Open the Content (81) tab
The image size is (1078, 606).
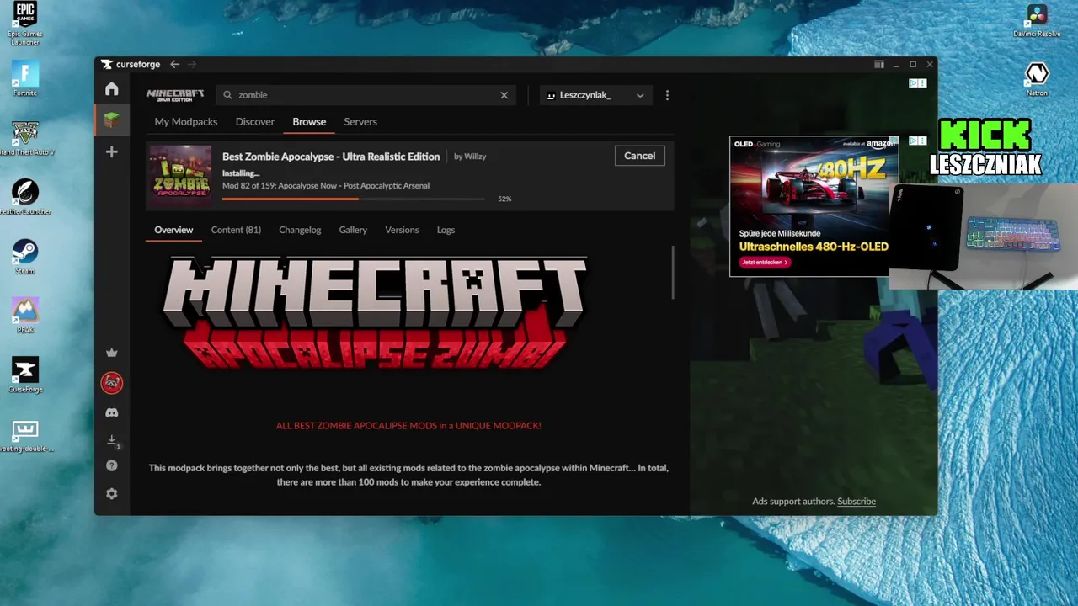[236, 230]
